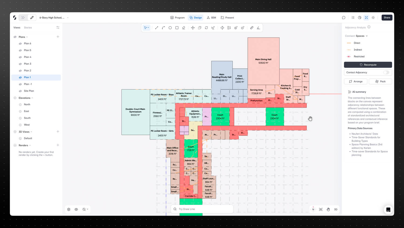The width and height of the screenshot is (404, 228).
Task: Open the Connect: Spaces dropdown
Action: pyautogui.click(x=361, y=36)
